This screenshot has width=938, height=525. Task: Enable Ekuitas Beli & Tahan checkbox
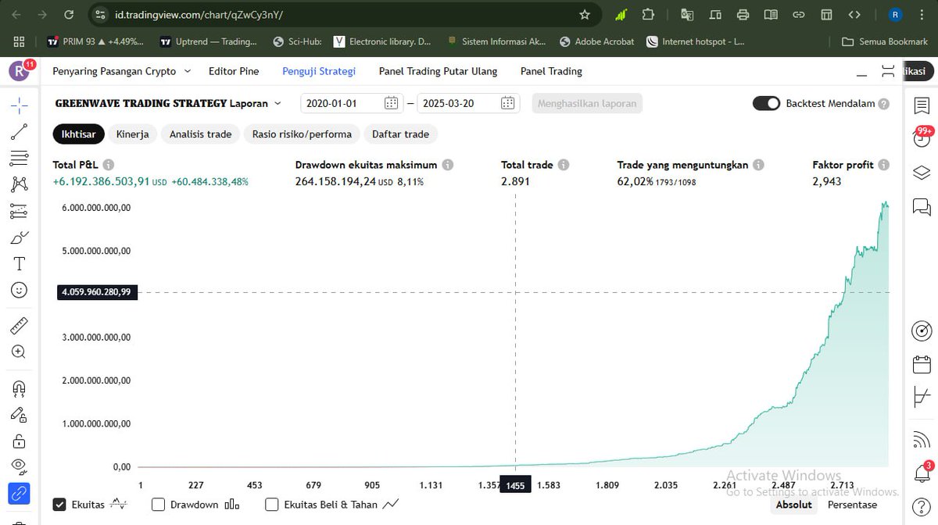tap(273, 505)
